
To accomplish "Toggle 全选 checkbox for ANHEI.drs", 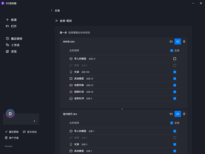I will (x=172, y=51).
